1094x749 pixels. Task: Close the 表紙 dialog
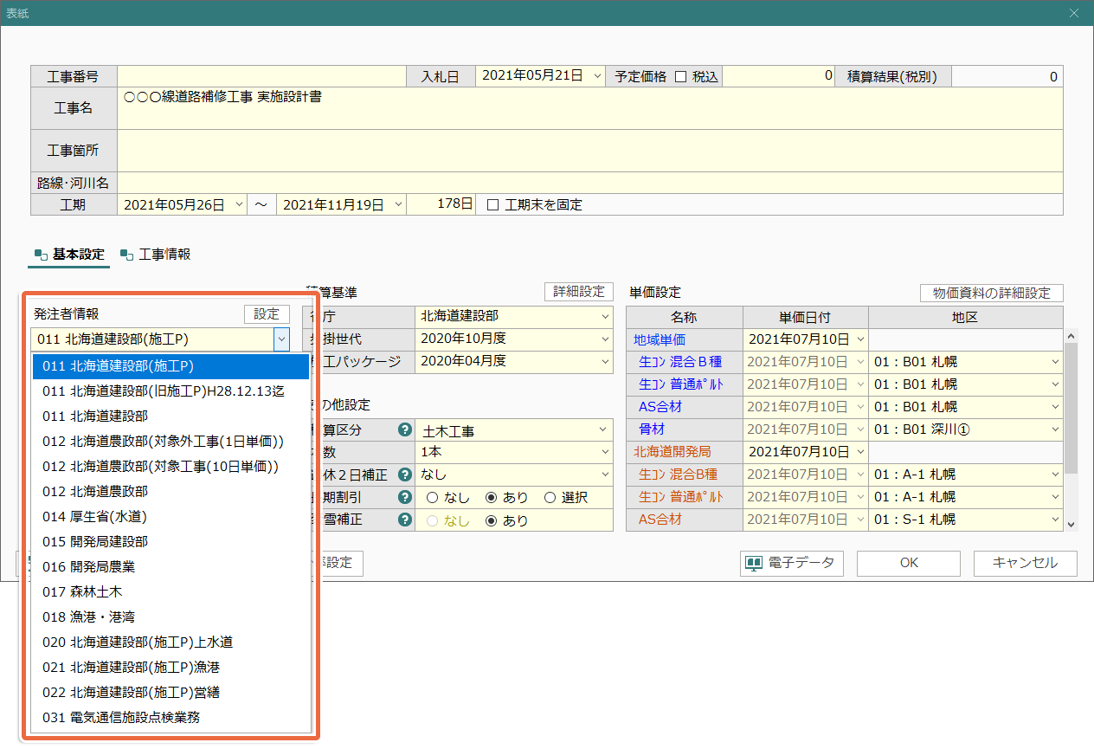pos(1074,13)
